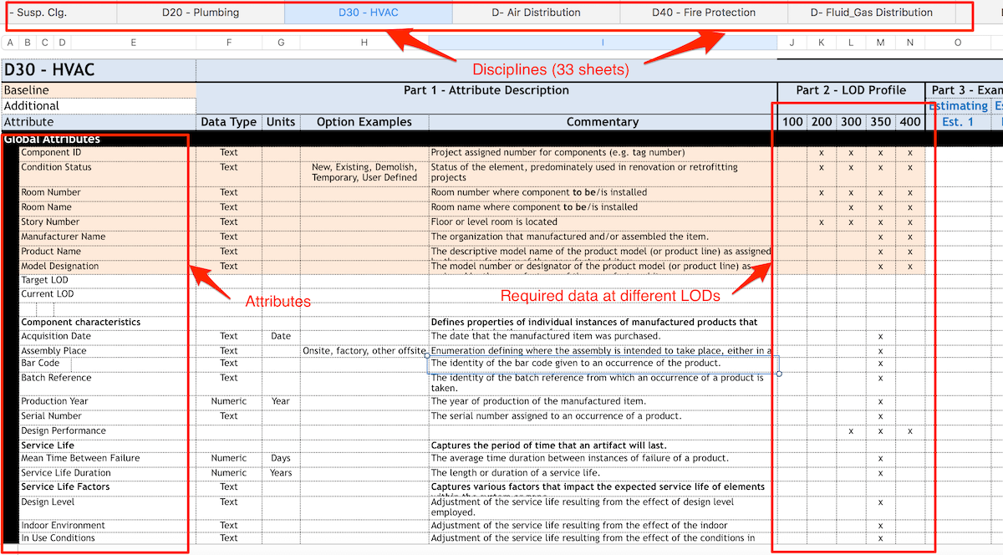Viewport: 1003px width, 555px height.
Task: Select the Acquisition Date attribute cell
Action: click(x=108, y=337)
